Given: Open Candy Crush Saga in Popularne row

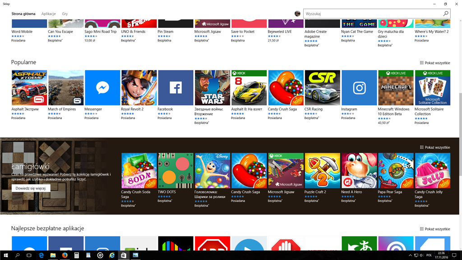Looking at the screenshot, I should (286, 88).
